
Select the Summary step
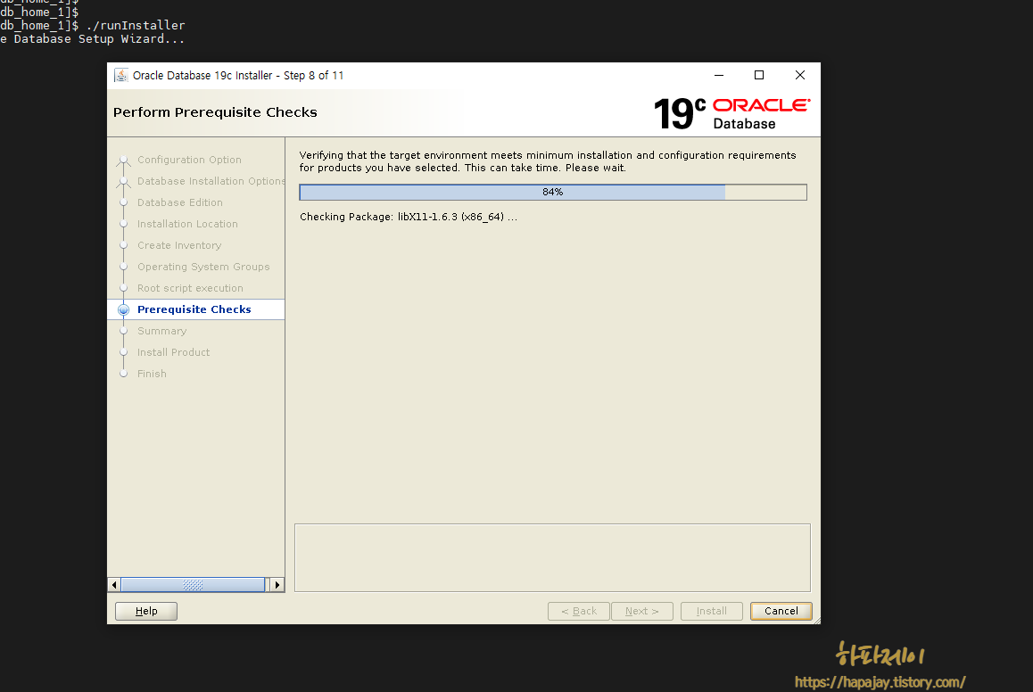(x=162, y=331)
